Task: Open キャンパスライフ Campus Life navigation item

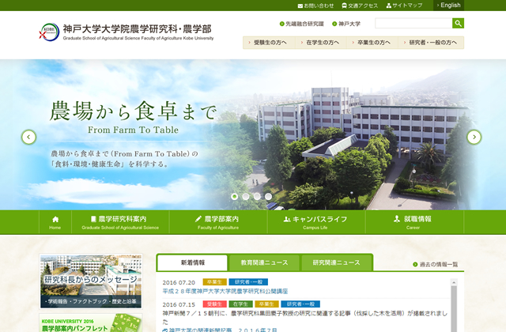Action: coord(316,222)
